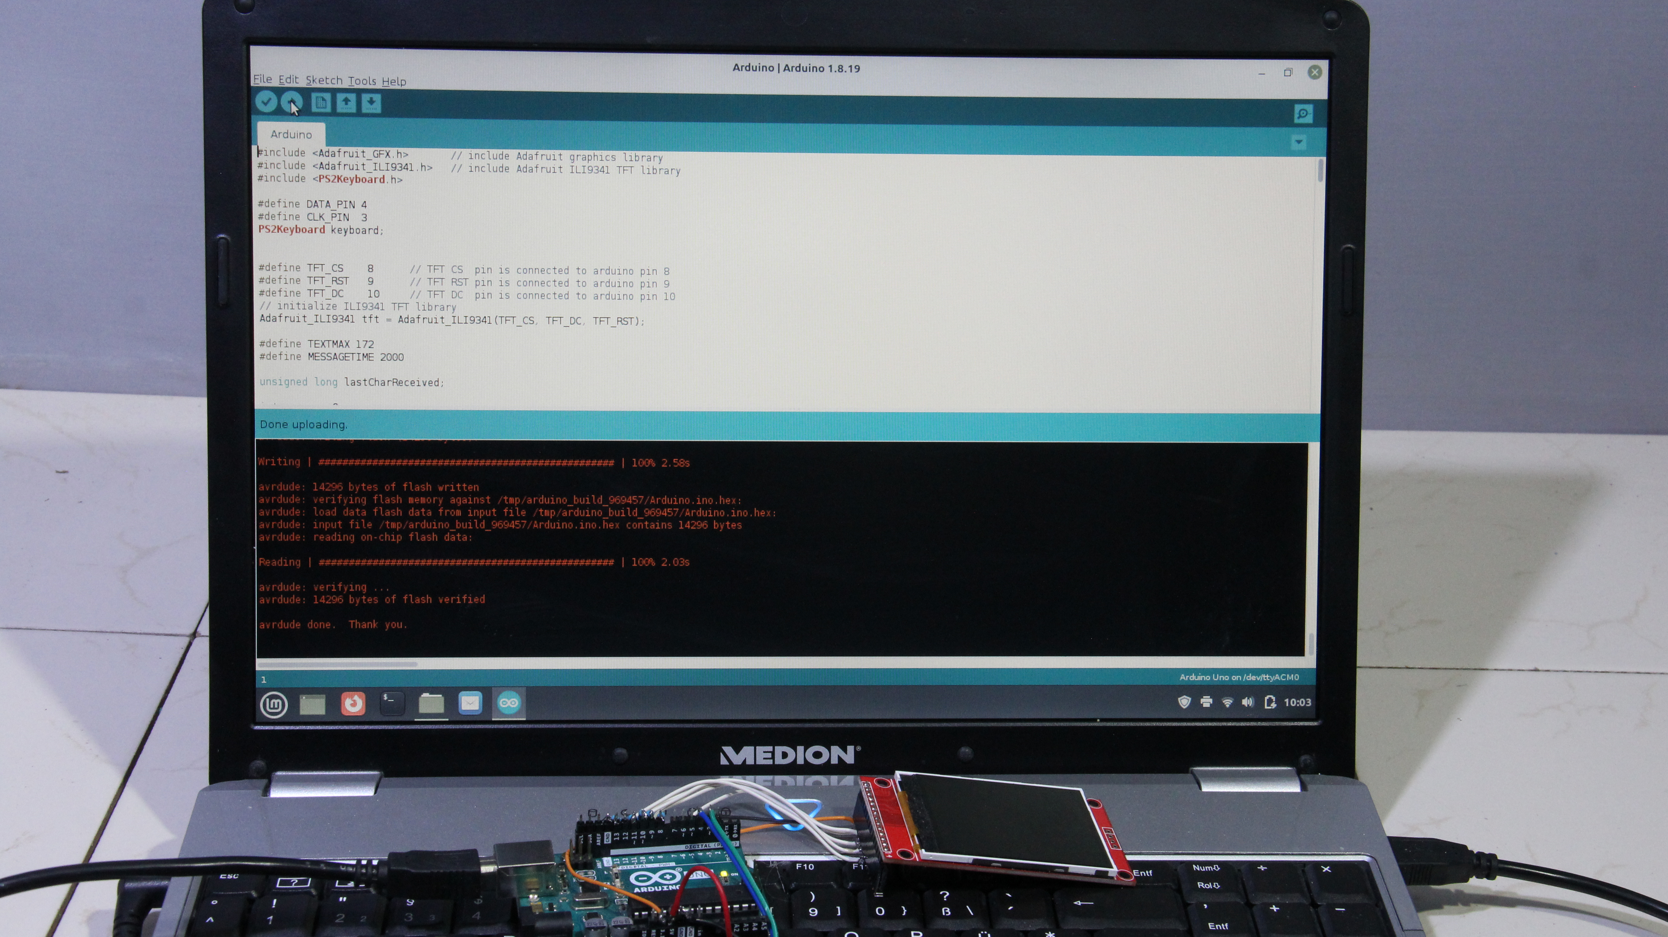Image resolution: width=1668 pixels, height=937 pixels.
Task: Click the volume icon in system tray
Action: click(x=1248, y=702)
